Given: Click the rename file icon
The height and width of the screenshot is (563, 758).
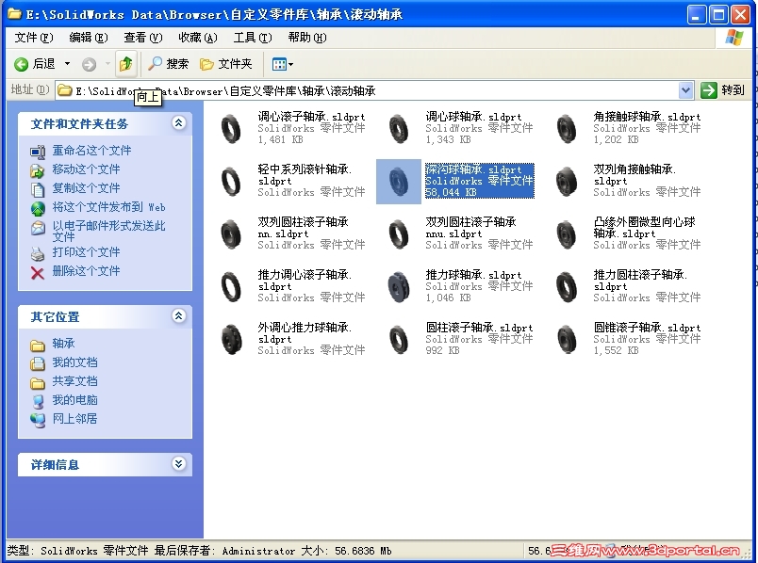Looking at the screenshot, I should (x=37, y=152).
